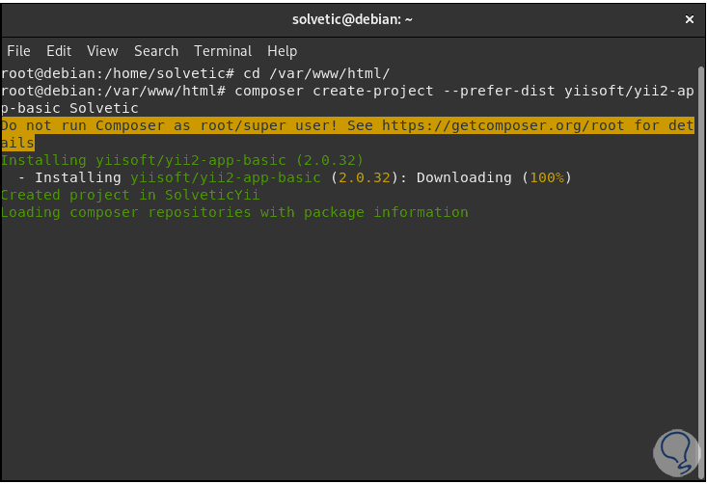This screenshot has width=707, height=484.
Task: Click the 'composer create-project' command text
Action: click(x=338, y=91)
